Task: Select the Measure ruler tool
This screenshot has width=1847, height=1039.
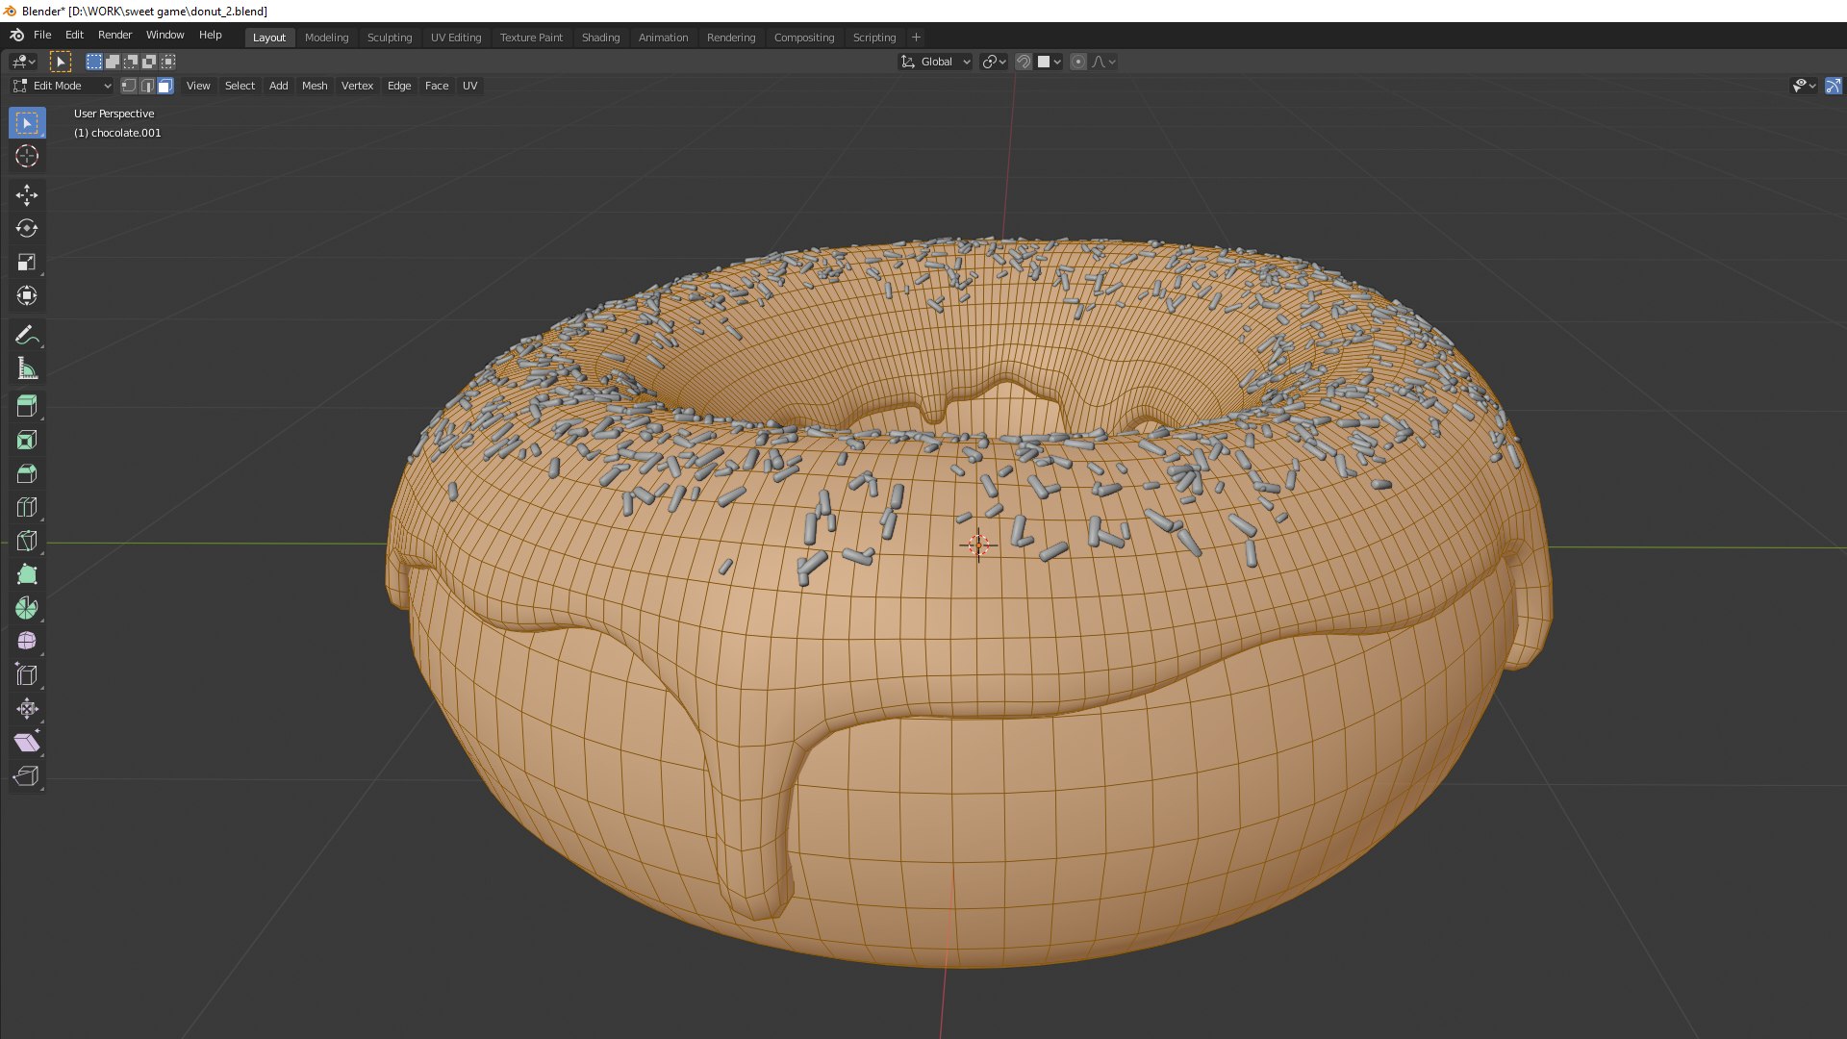Action: (x=27, y=368)
